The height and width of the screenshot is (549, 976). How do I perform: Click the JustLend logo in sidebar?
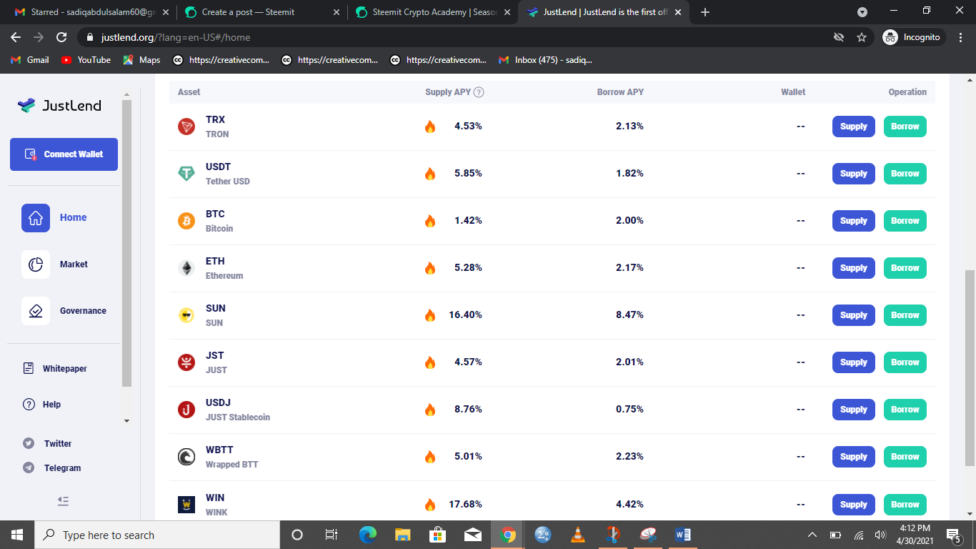[59, 105]
